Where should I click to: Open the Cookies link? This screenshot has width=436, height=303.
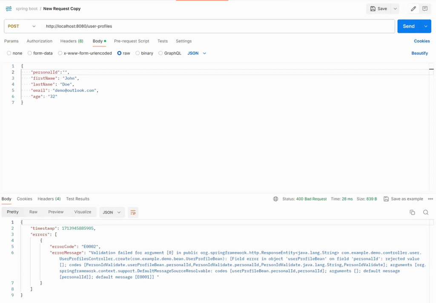click(422, 41)
